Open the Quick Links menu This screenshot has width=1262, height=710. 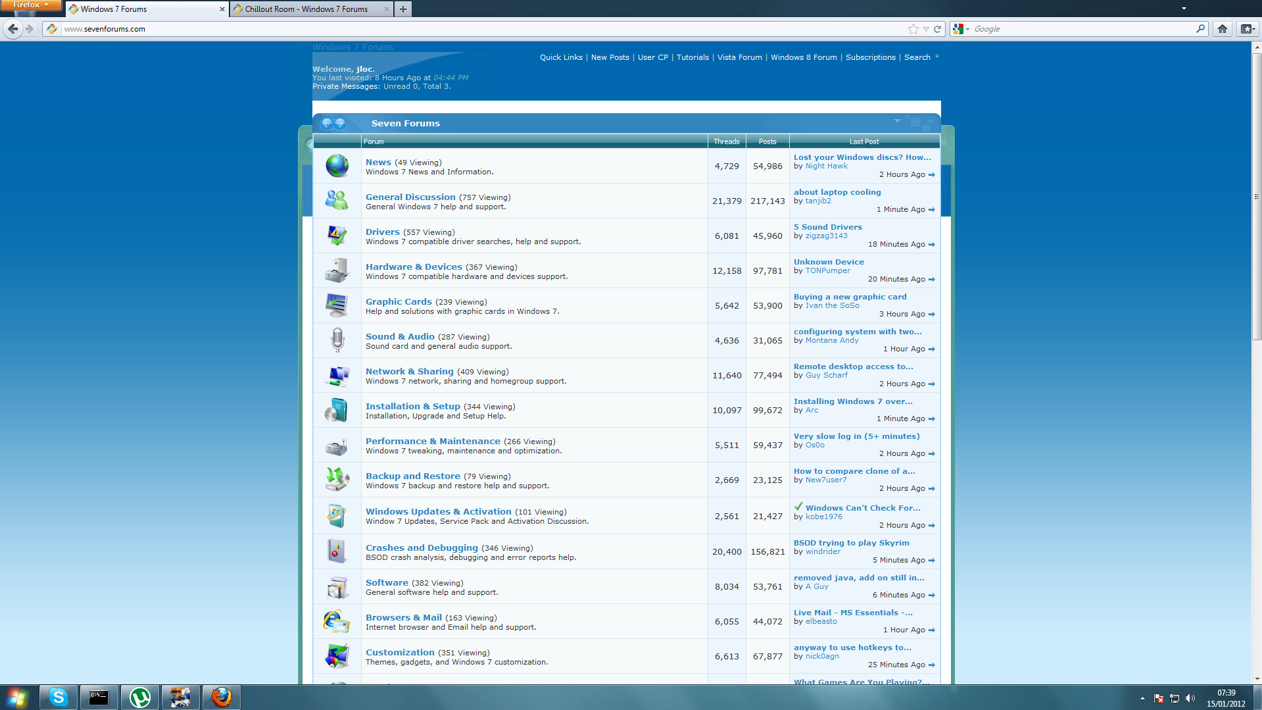click(561, 57)
